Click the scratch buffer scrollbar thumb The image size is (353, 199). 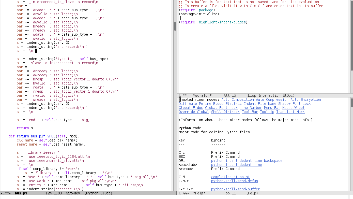(x=352, y=35)
